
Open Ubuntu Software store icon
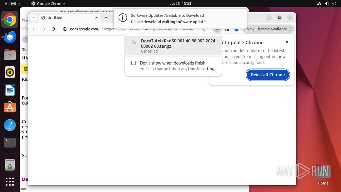click(10, 107)
